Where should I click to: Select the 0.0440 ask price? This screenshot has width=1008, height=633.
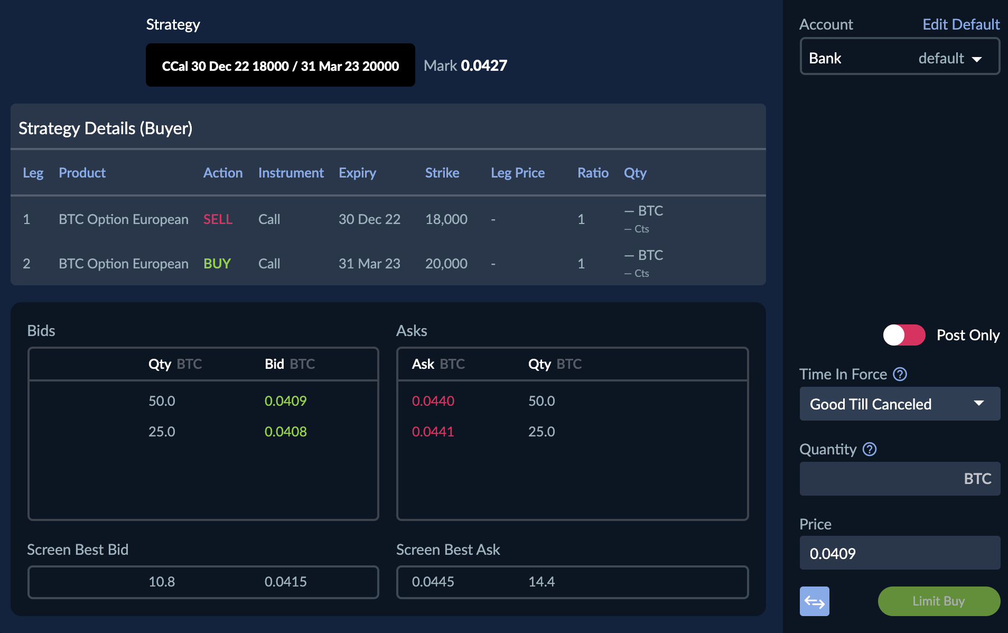(433, 401)
